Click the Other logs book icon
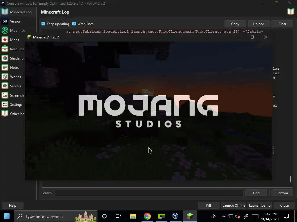297x222 pixels. [x=5, y=114]
